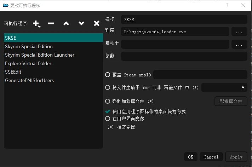Open the Mod selection dropdown
Viewport: 252px width, 167px height.
pos(224,87)
